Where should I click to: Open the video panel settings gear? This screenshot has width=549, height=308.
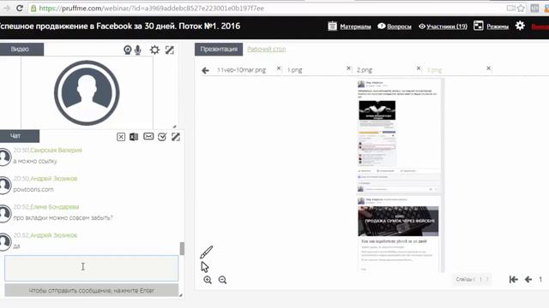click(154, 50)
